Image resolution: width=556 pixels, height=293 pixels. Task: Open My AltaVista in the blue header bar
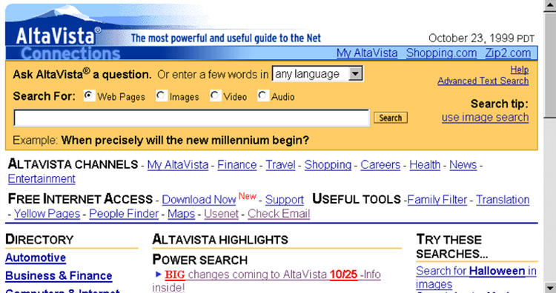(367, 53)
